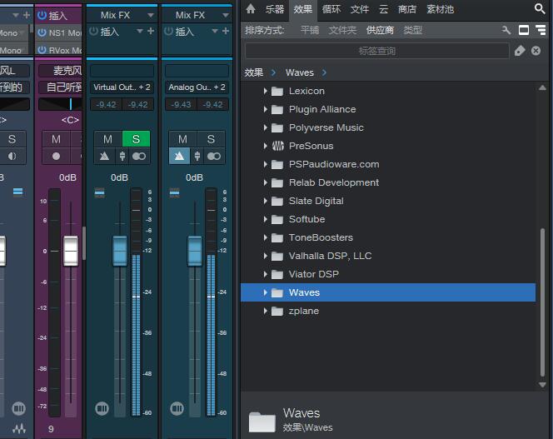The width and height of the screenshot is (553, 439).
Task: Click record arm button on microphone channel
Action: tap(56, 156)
